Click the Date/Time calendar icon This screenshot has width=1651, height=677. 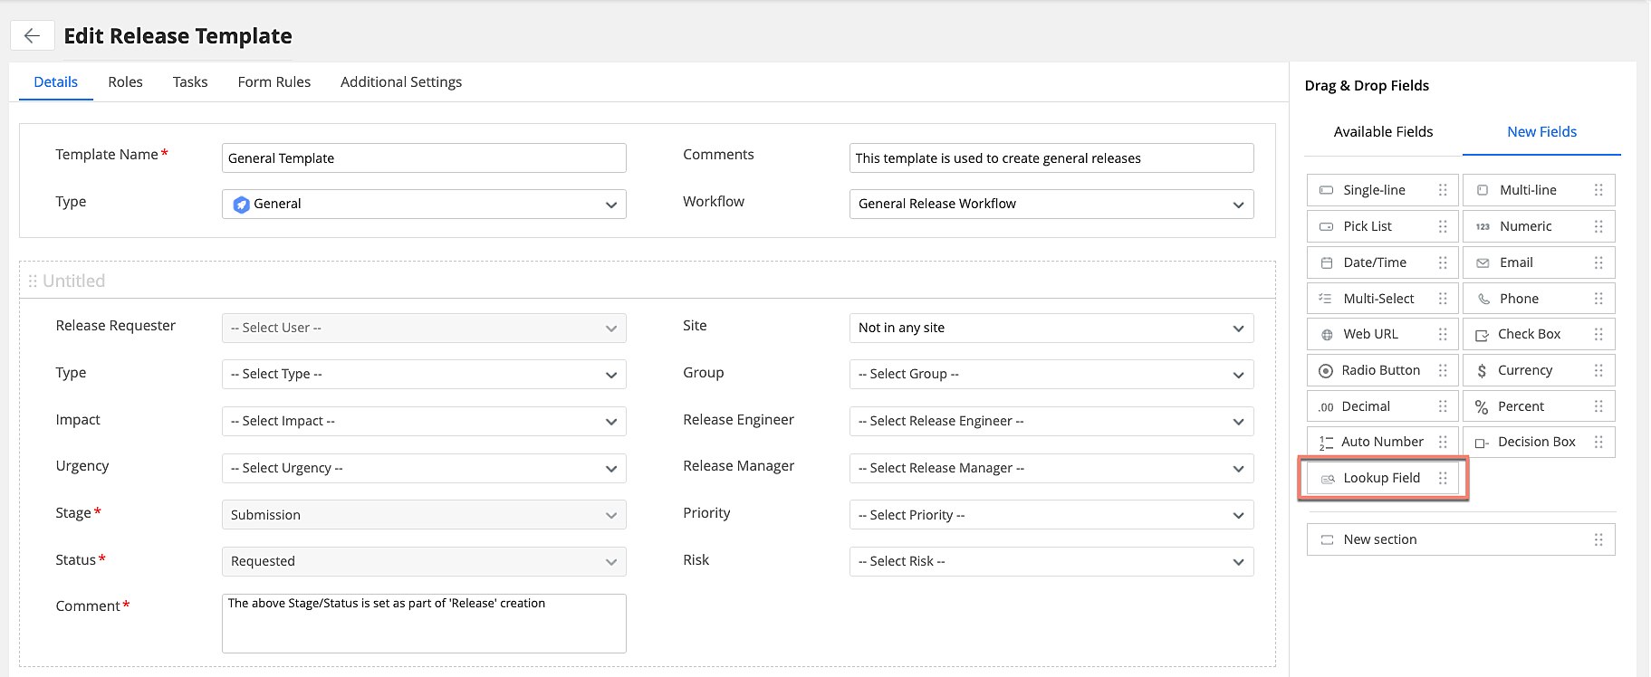coord(1327,263)
